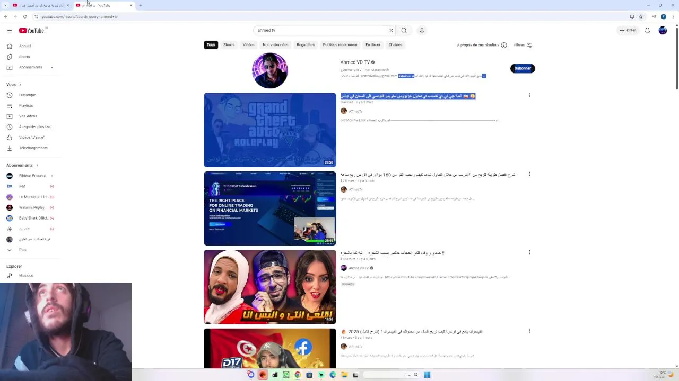
Task: Open the account avatar menu
Action: pyautogui.click(x=663, y=30)
